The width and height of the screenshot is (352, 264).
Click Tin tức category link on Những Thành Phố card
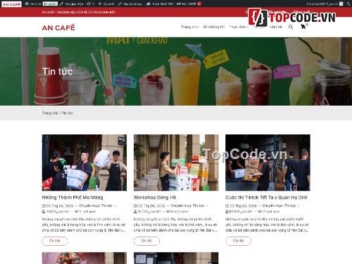click(x=107, y=206)
